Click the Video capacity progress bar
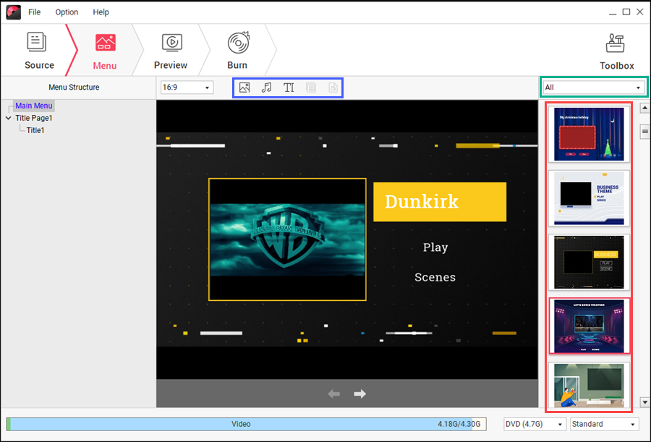Screen dimensions: 651x442 tap(246, 424)
